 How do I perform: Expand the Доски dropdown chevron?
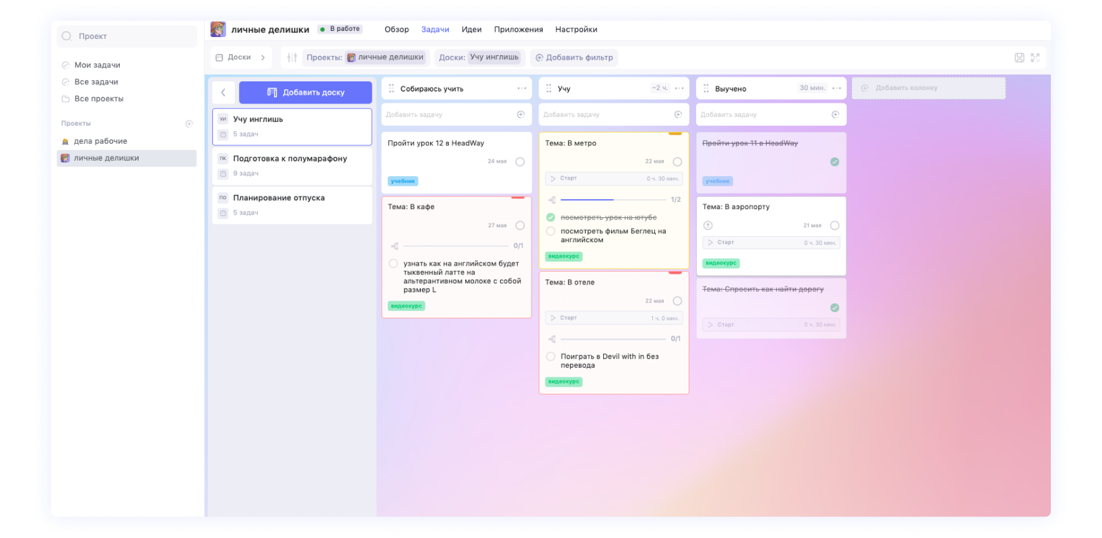[x=263, y=58]
